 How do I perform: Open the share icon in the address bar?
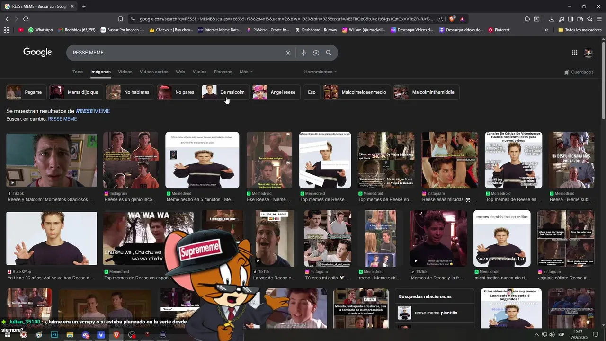[440, 19]
